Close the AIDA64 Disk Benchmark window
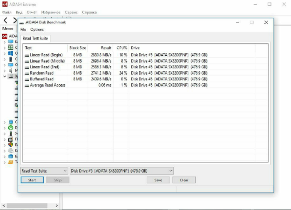The width and height of the screenshot is (291, 210). click(266, 22)
